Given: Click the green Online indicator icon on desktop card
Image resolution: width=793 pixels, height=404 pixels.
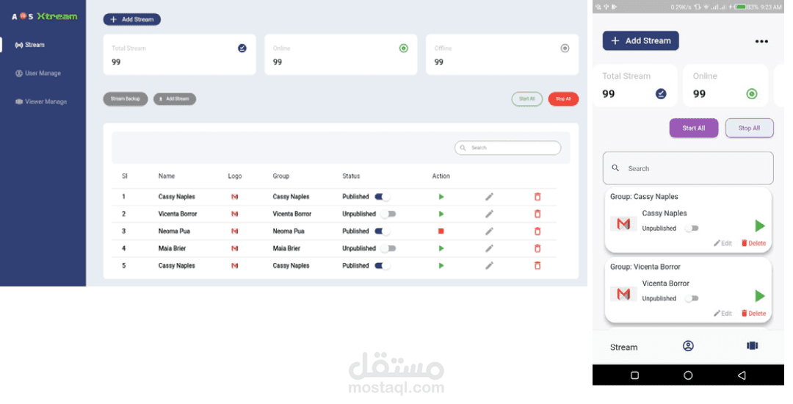Looking at the screenshot, I should 404,48.
